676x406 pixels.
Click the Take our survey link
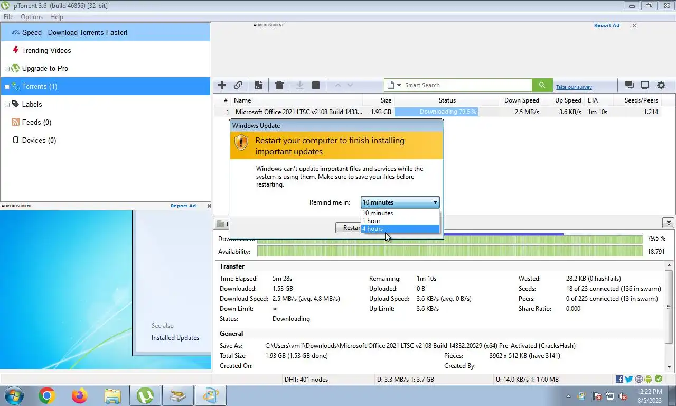[574, 87]
